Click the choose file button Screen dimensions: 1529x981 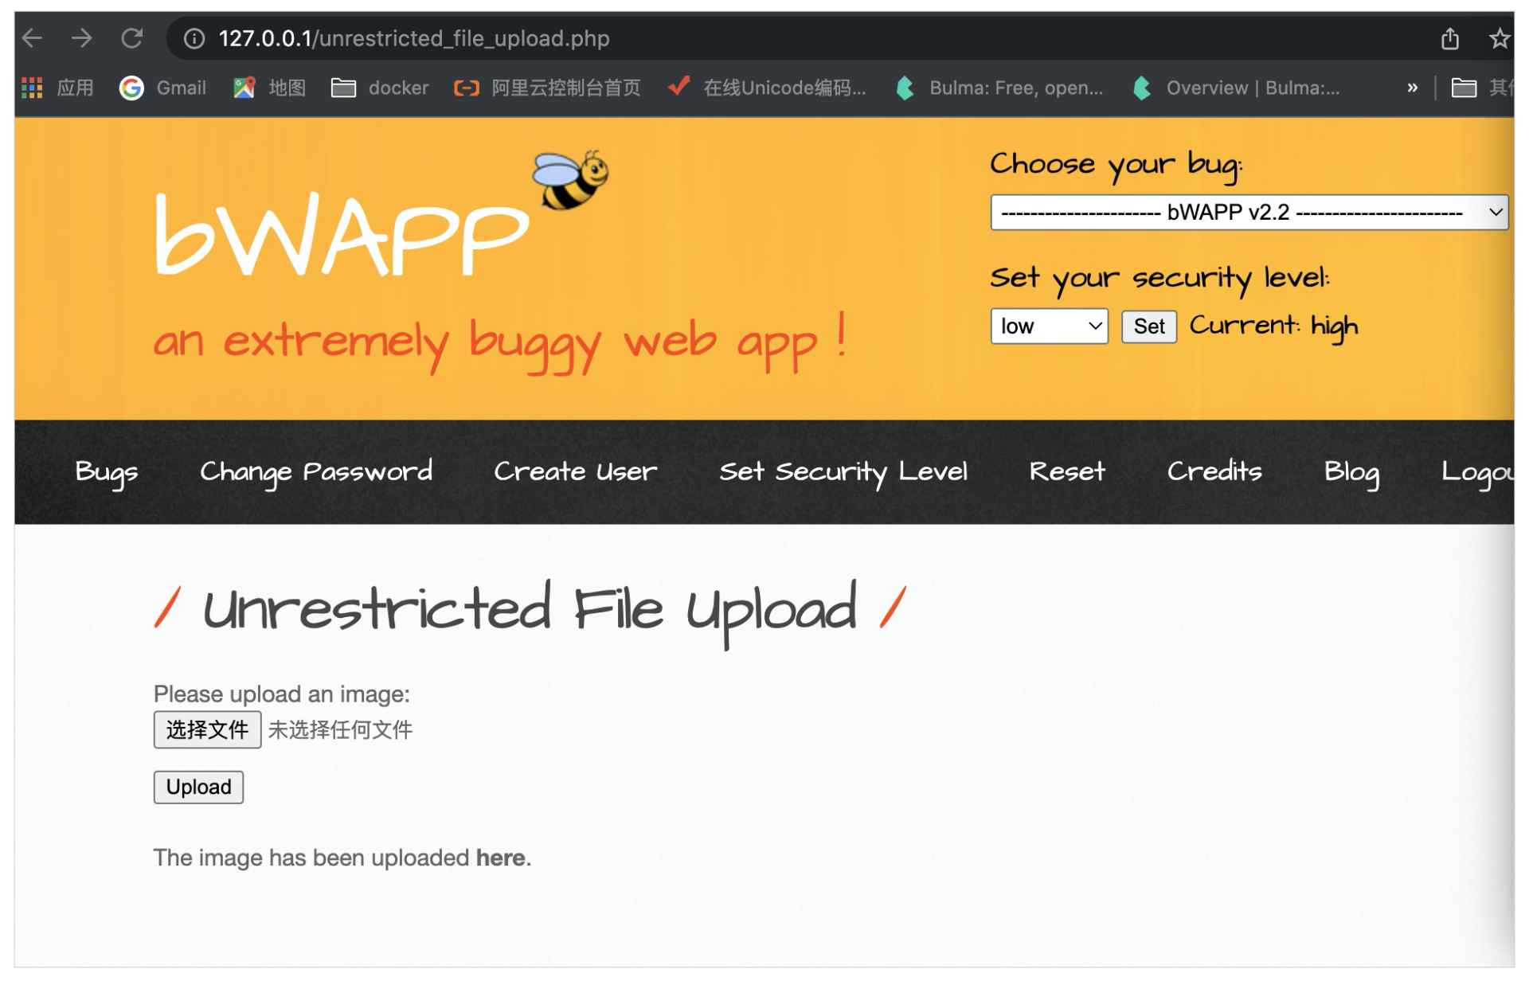[x=207, y=729]
